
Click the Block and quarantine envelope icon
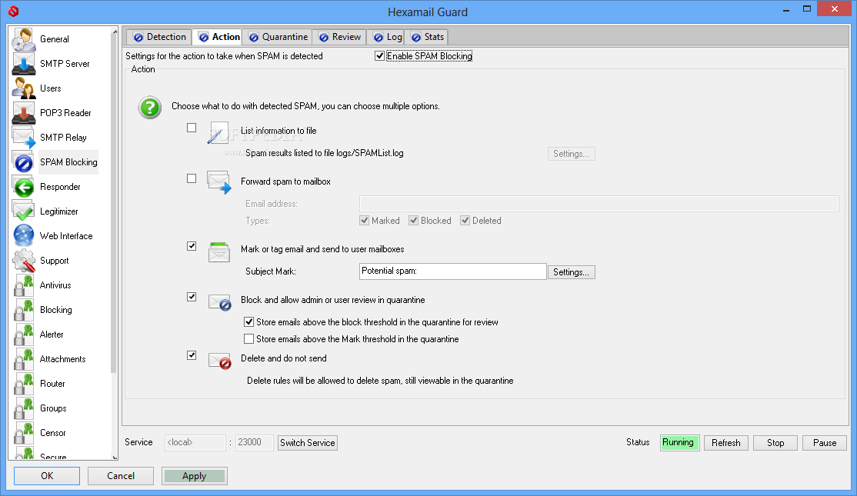pyautogui.click(x=220, y=303)
